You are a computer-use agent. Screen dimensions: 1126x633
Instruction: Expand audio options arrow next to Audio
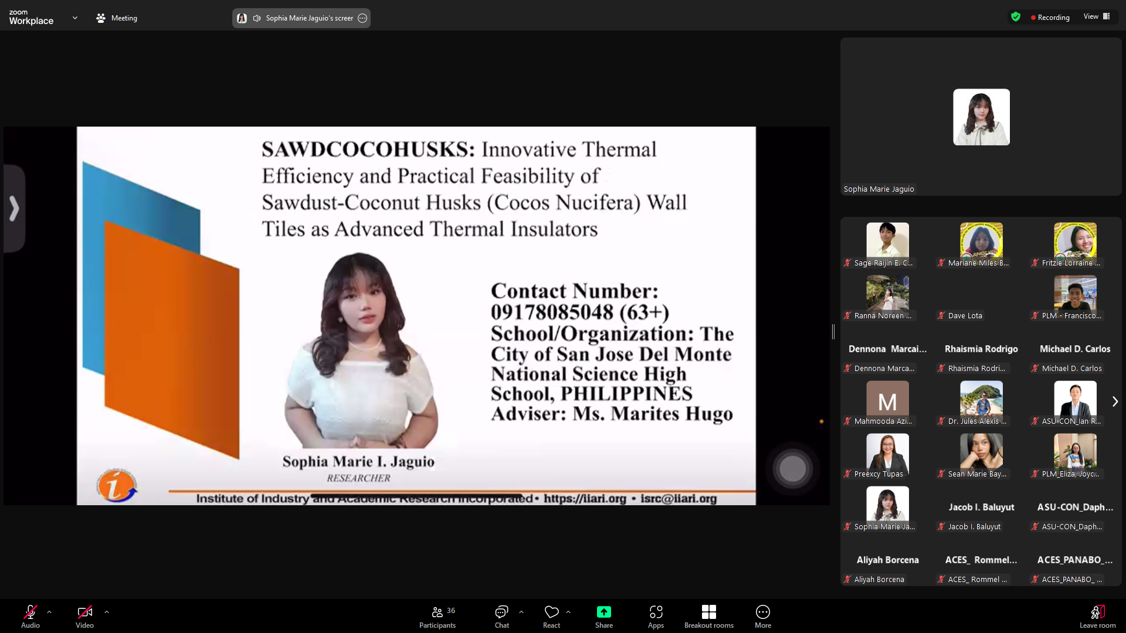[x=49, y=612]
